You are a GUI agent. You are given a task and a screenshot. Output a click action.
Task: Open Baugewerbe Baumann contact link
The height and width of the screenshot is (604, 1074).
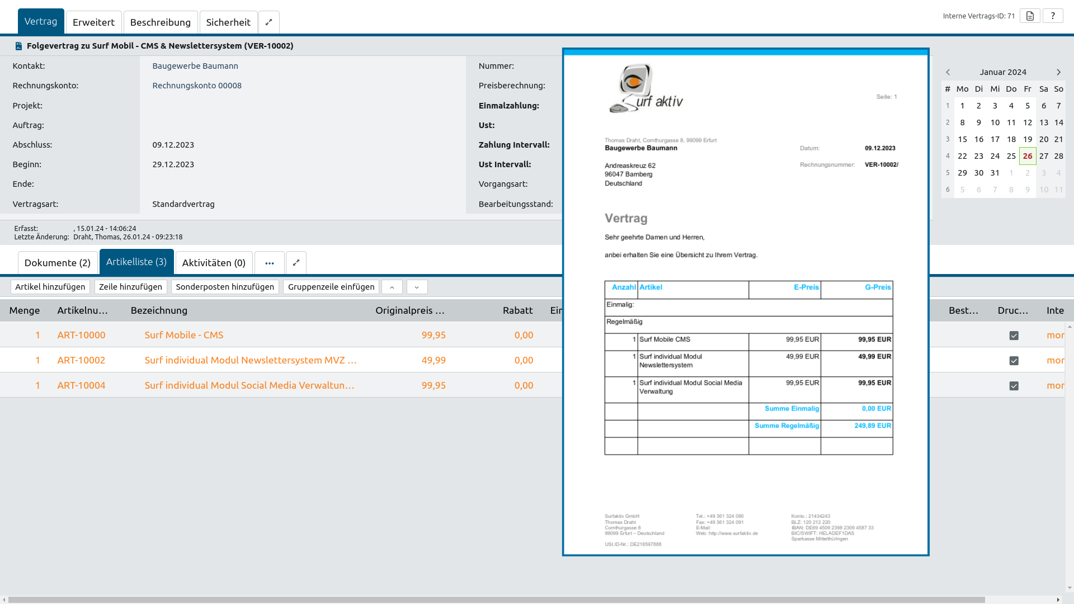195,66
